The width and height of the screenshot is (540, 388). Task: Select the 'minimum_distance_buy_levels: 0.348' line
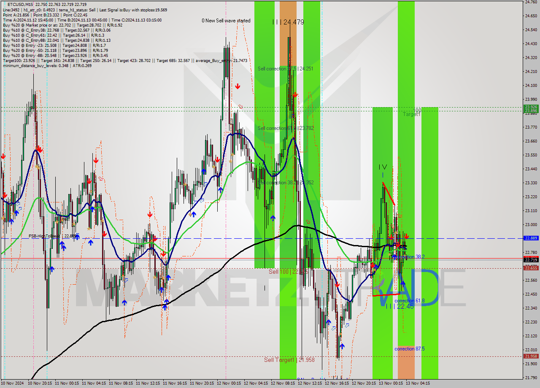point(47,65)
